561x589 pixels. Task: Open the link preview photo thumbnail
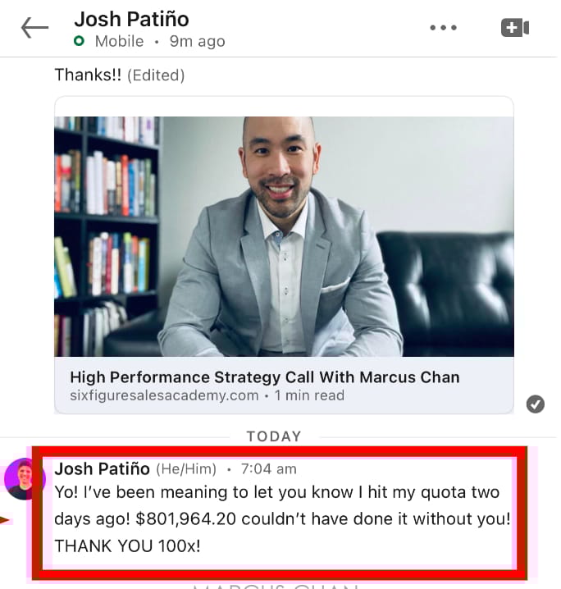coord(284,236)
